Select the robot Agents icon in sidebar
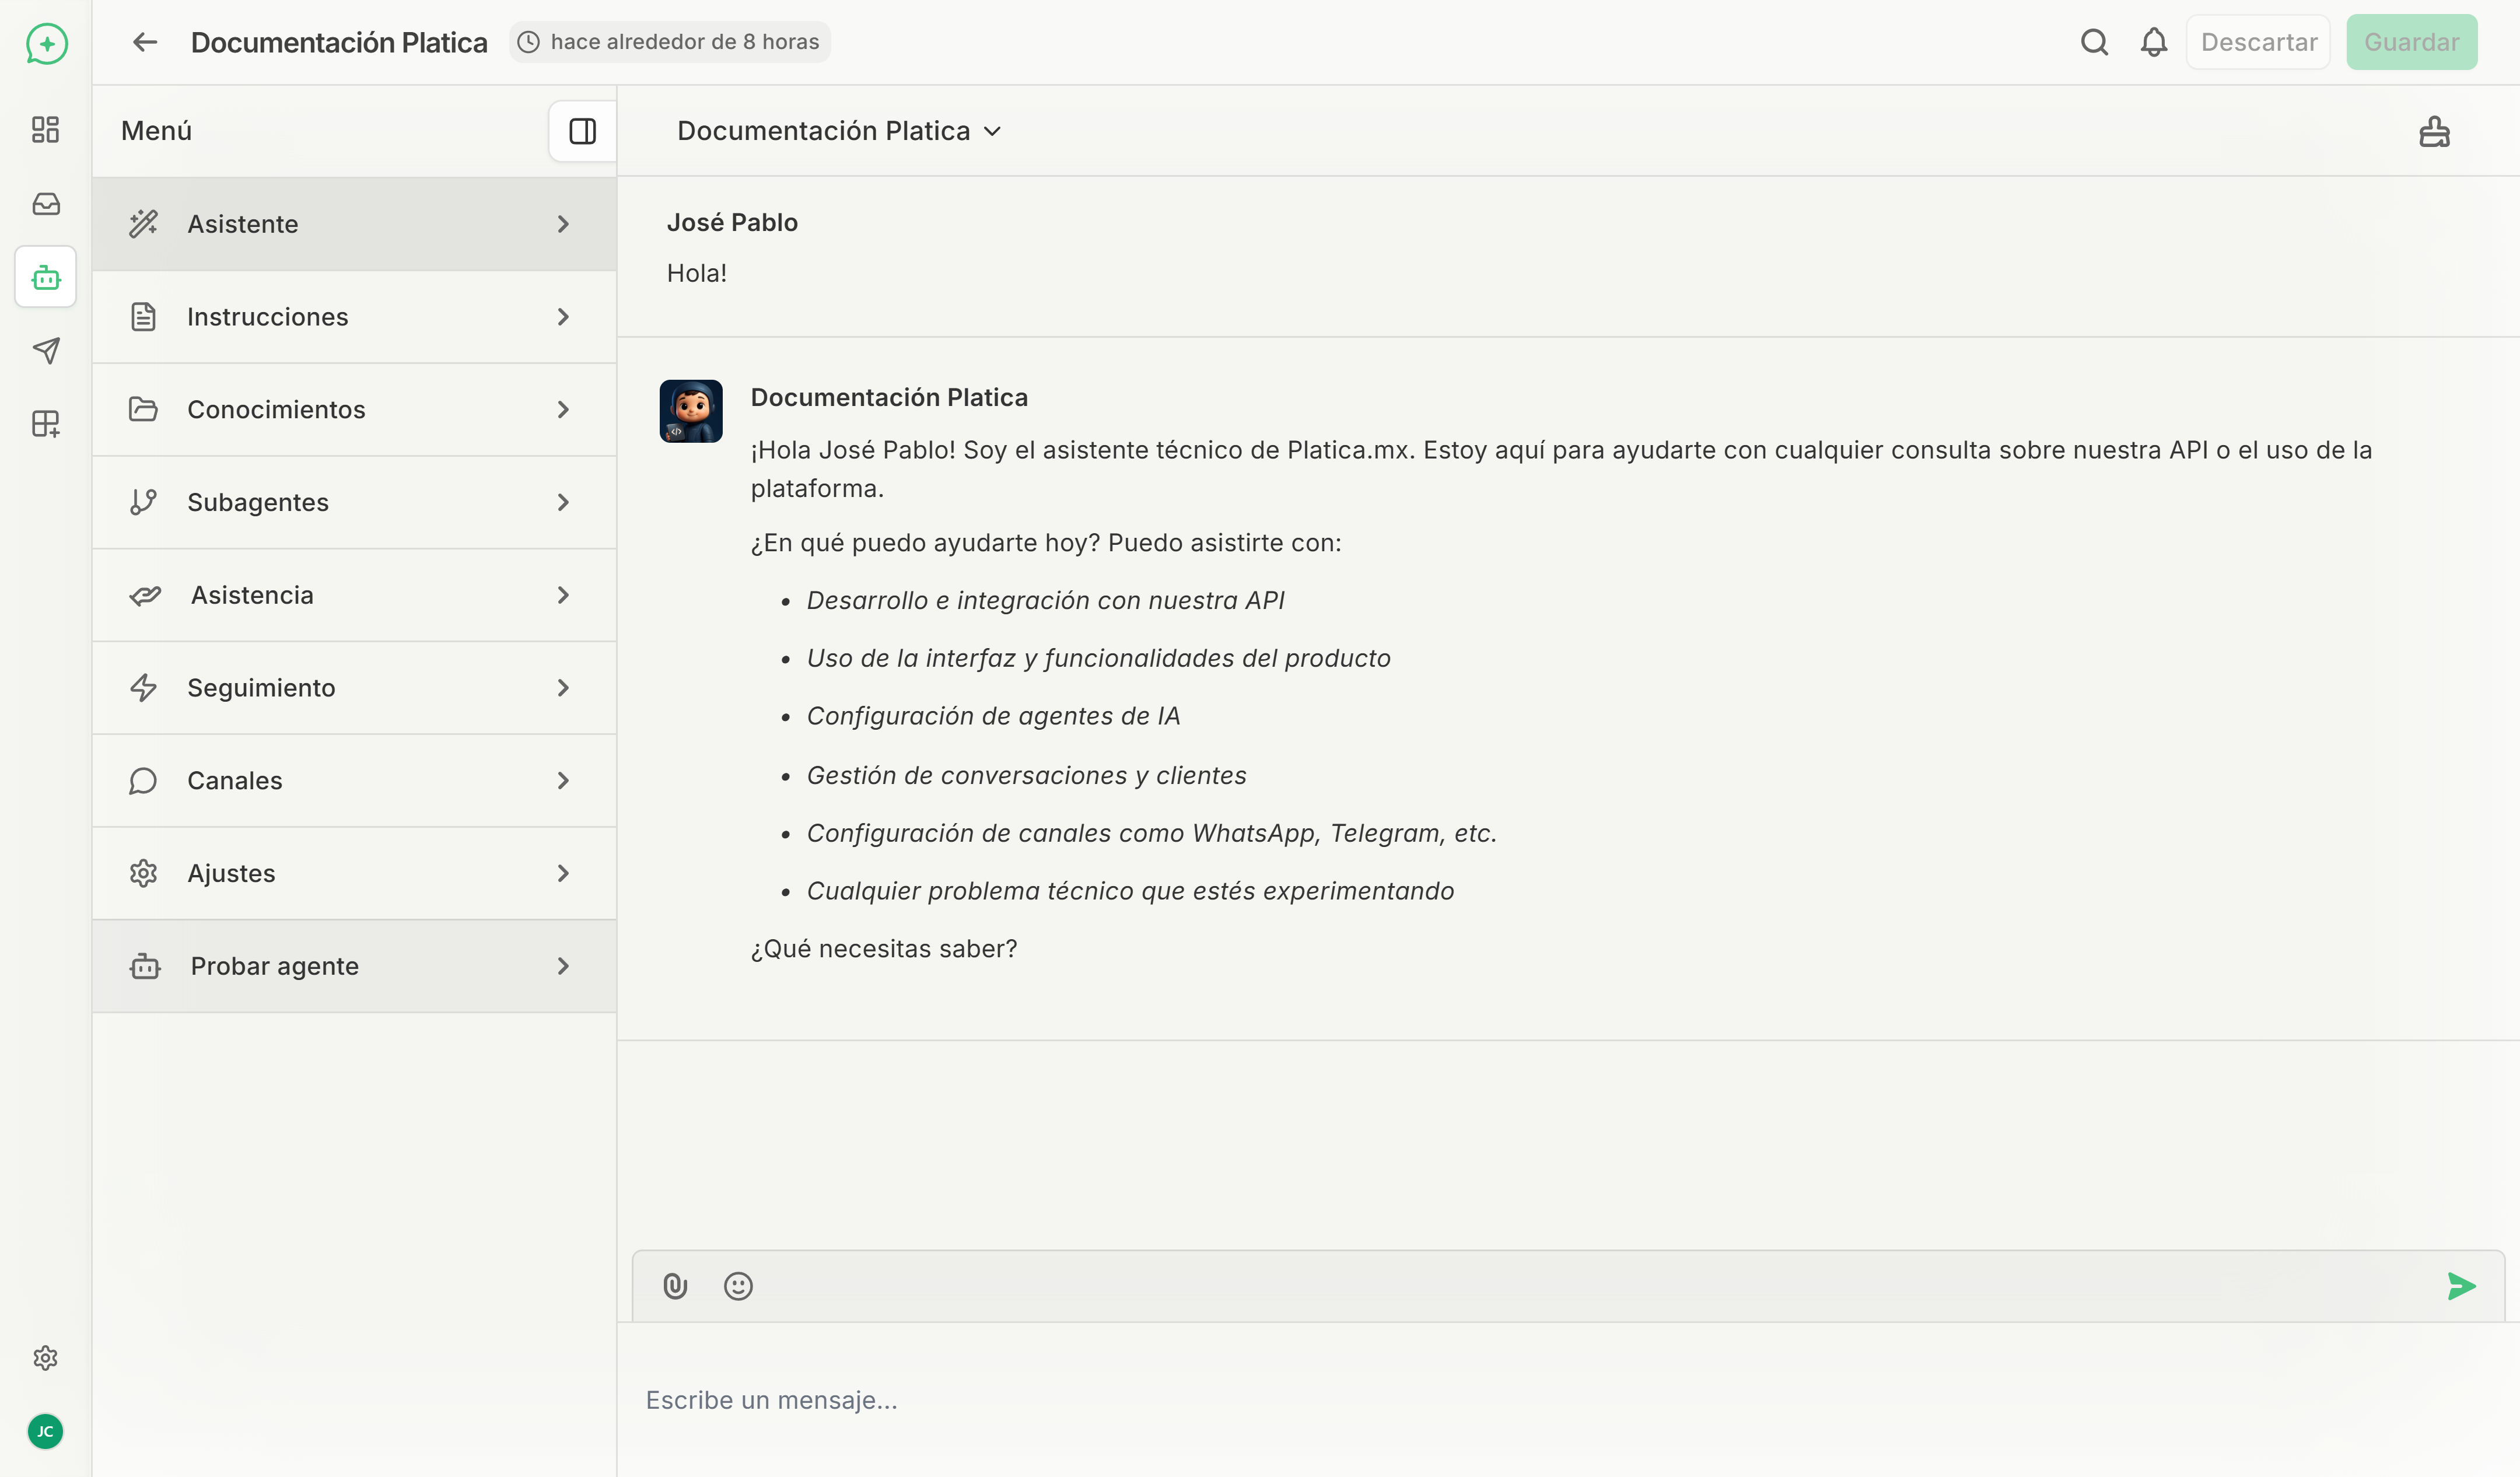The height and width of the screenshot is (1477, 2520). [x=45, y=277]
